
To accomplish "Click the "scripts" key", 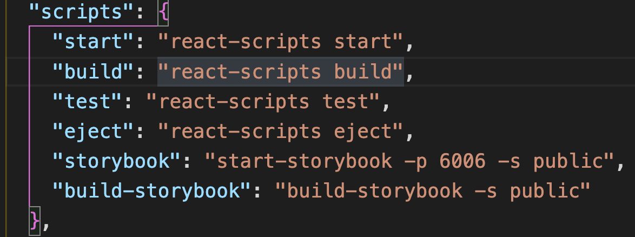I will coord(81,12).
